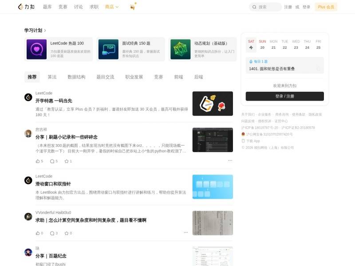
Task: Open post title 滑动窗口和双指针
Action: tap(53, 184)
